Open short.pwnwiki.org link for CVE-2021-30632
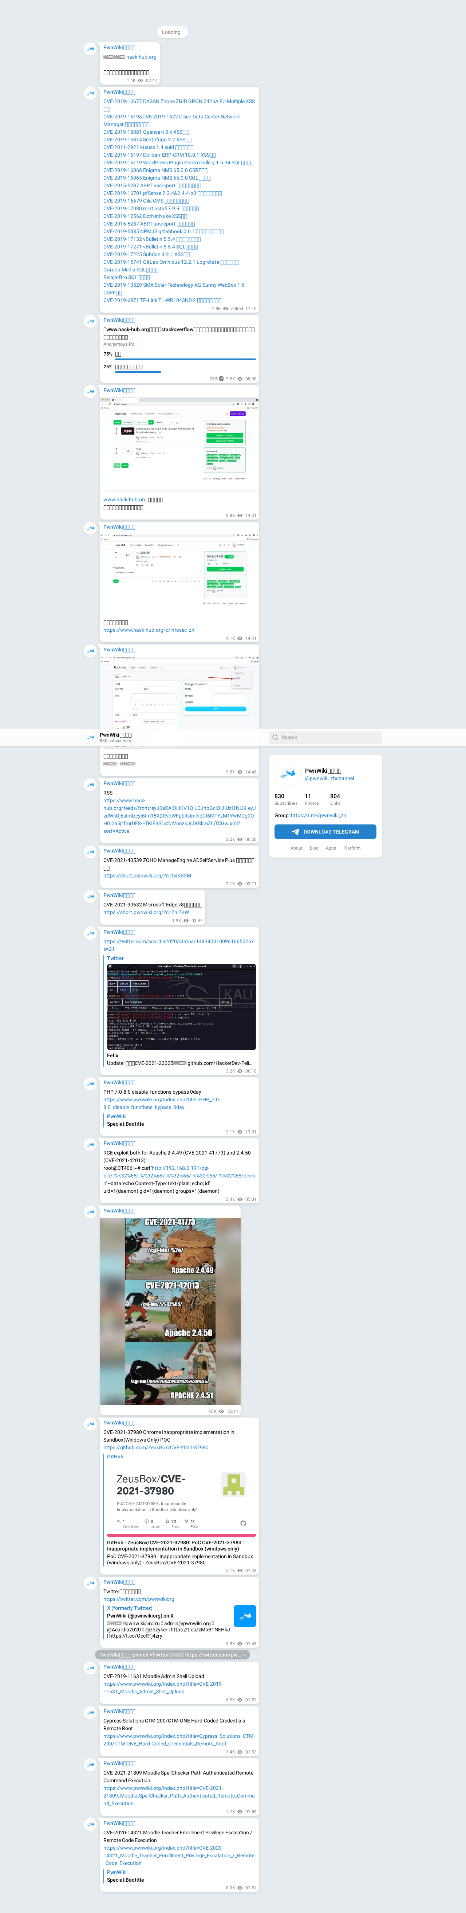The image size is (466, 1913). click(x=146, y=913)
